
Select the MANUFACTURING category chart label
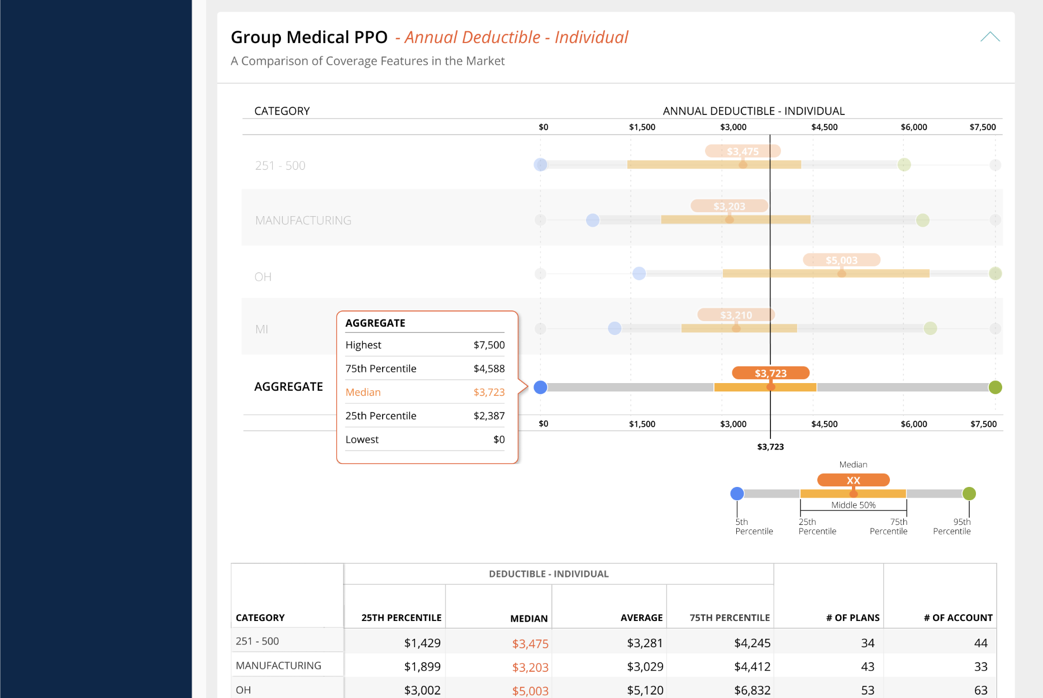pyautogui.click(x=303, y=221)
